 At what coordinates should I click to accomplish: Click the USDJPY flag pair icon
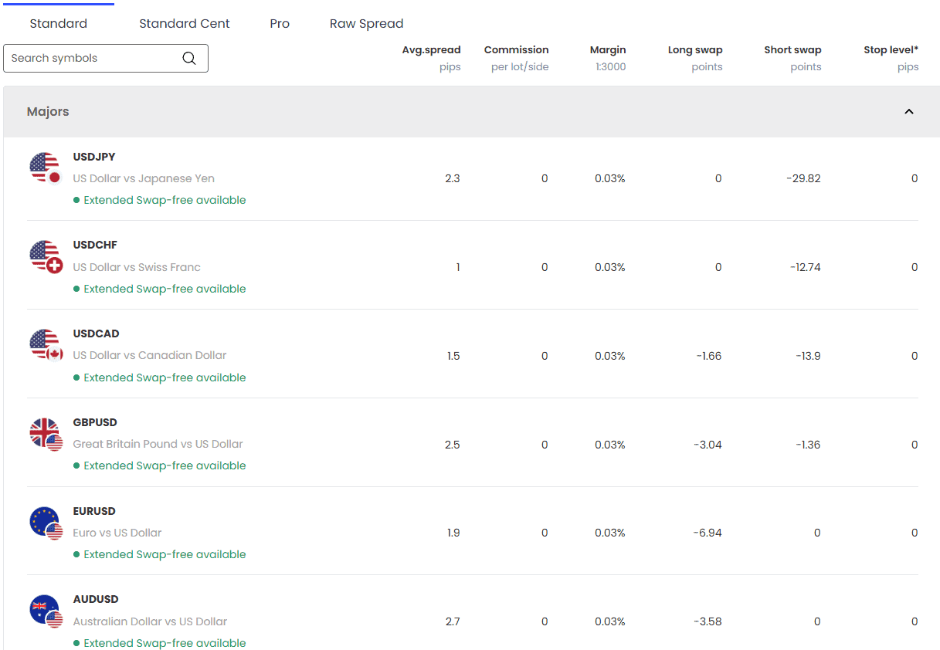45,168
